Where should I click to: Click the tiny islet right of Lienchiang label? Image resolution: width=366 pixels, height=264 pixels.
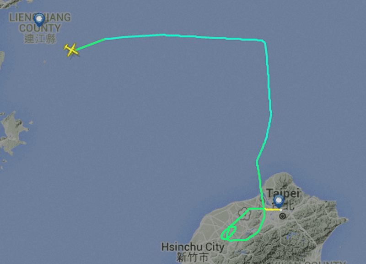(x=44, y=62)
